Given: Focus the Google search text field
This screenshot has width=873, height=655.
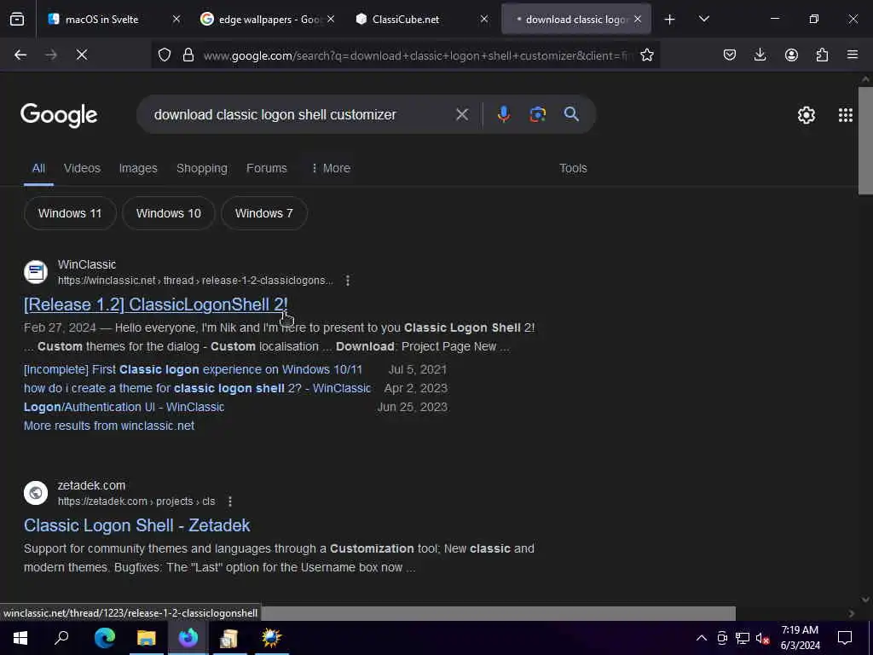Looking at the screenshot, I should click(301, 115).
